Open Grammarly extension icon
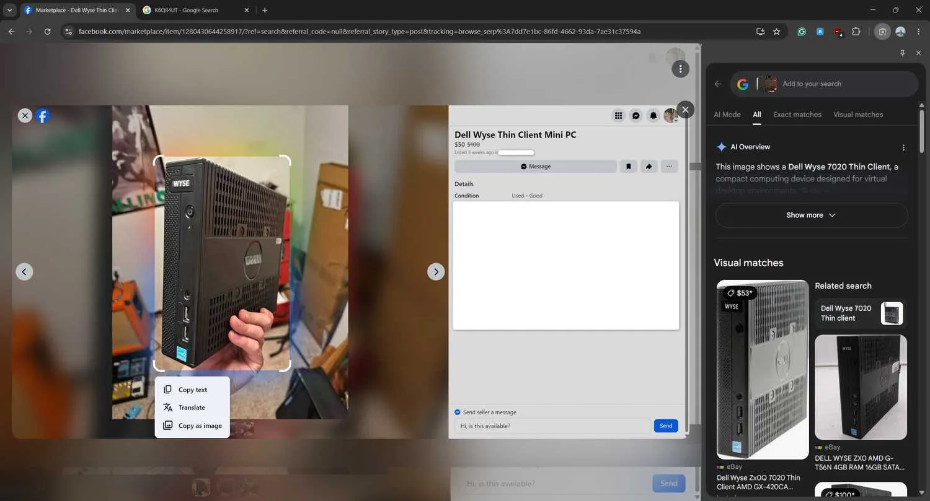This screenshot has width=930, height=501. [802, 31]
